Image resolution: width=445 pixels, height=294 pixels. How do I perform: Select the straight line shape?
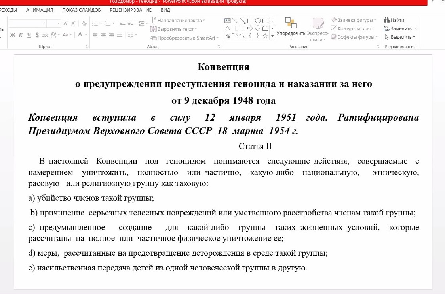pos(235,21)
